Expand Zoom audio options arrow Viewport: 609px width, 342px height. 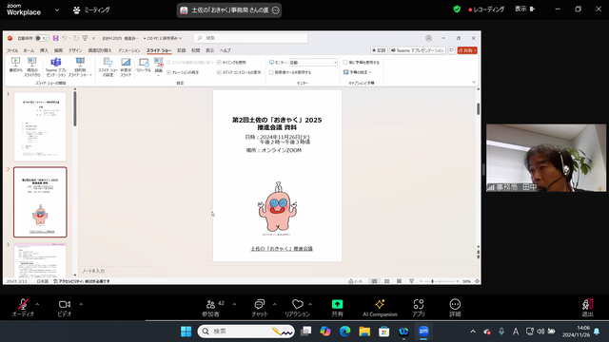(x=38, y=304)
